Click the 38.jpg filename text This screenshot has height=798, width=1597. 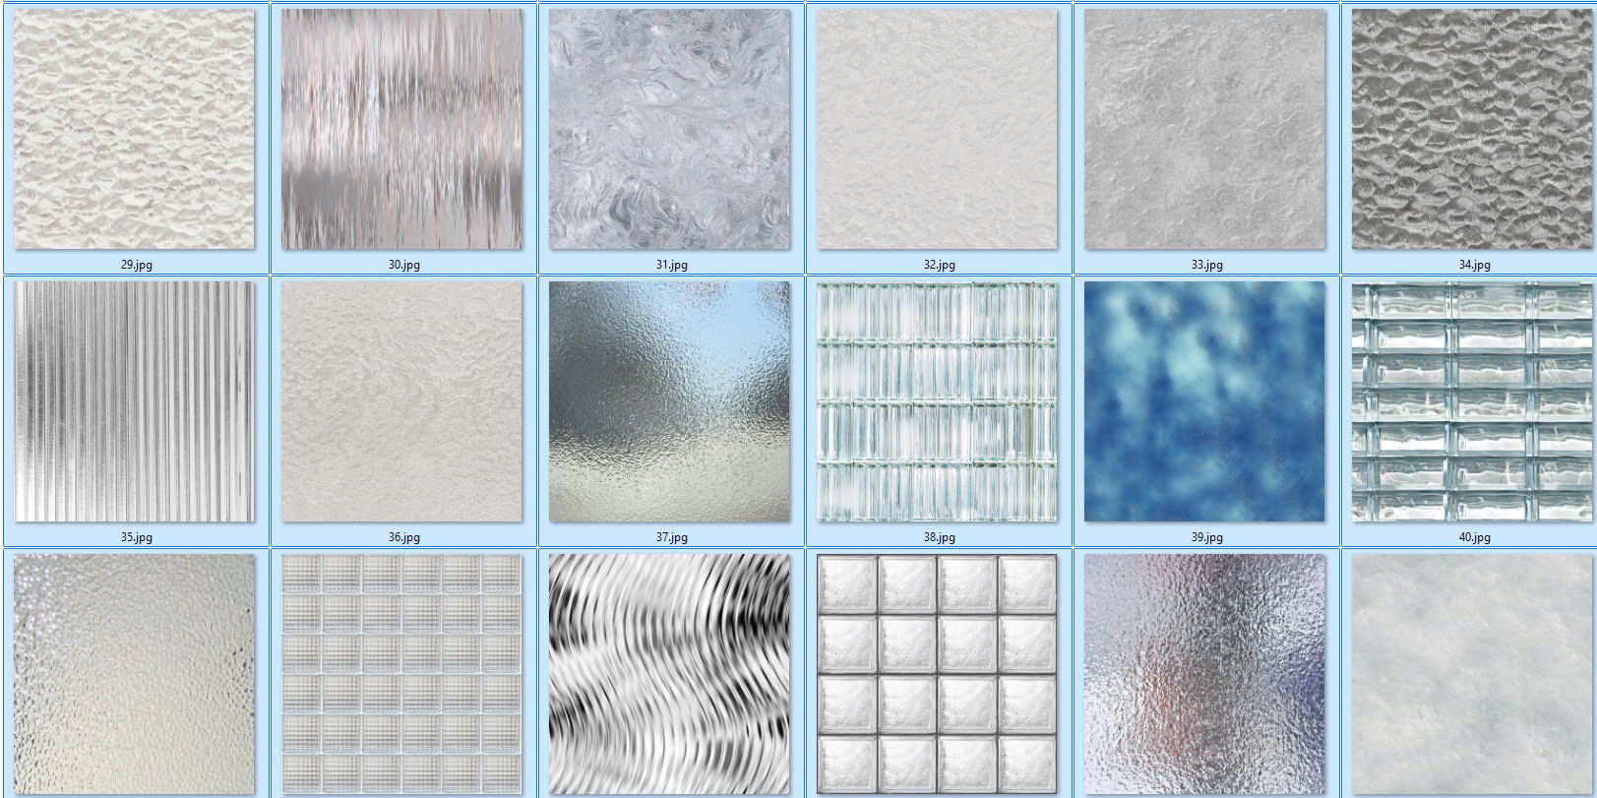[939, 537]
